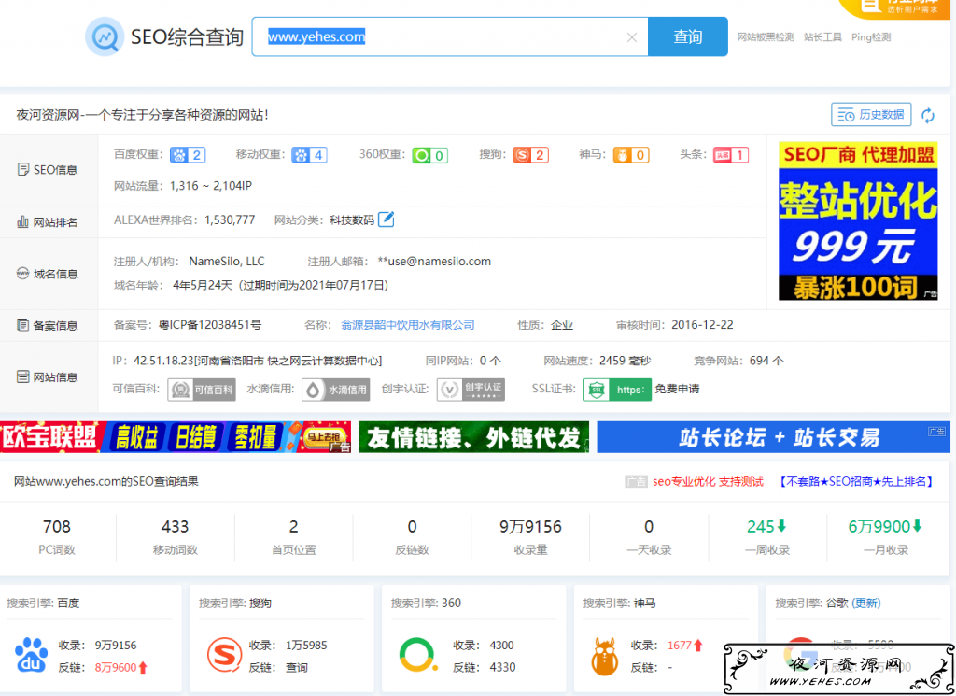This screenshot has height=696, width=956.
Task: Open the 网站被黑检测 link
Action: [x=766, y=37]
